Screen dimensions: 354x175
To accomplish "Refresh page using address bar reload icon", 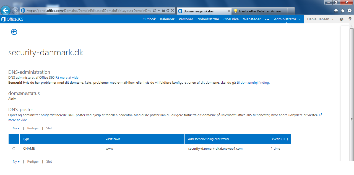I will [x=168, y=11].
